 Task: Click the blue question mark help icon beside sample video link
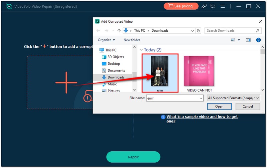(x=163, y=117)
